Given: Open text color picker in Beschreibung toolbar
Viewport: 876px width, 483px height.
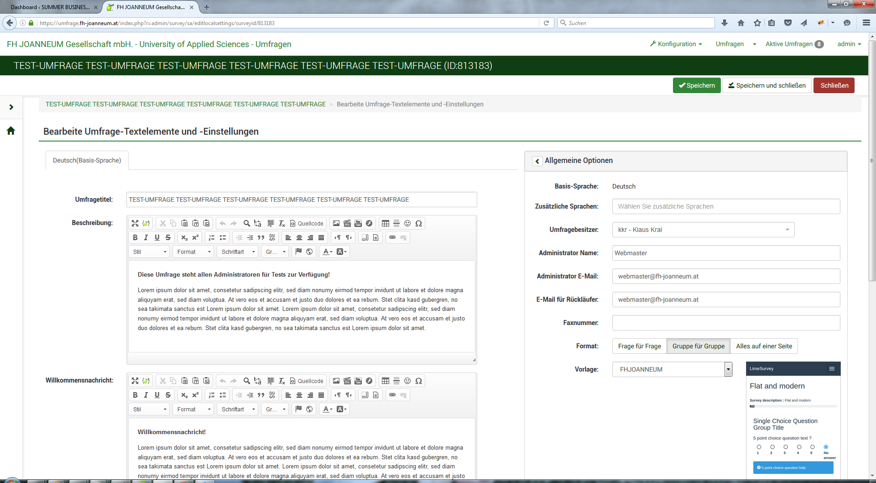Looking at the screenshot, I should (327, 252).
